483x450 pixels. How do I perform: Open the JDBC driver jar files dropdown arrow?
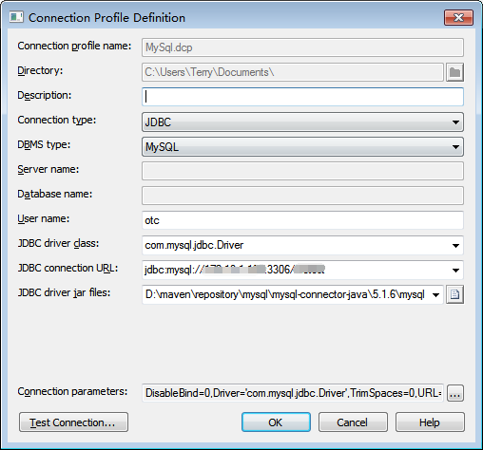(435, 295)
